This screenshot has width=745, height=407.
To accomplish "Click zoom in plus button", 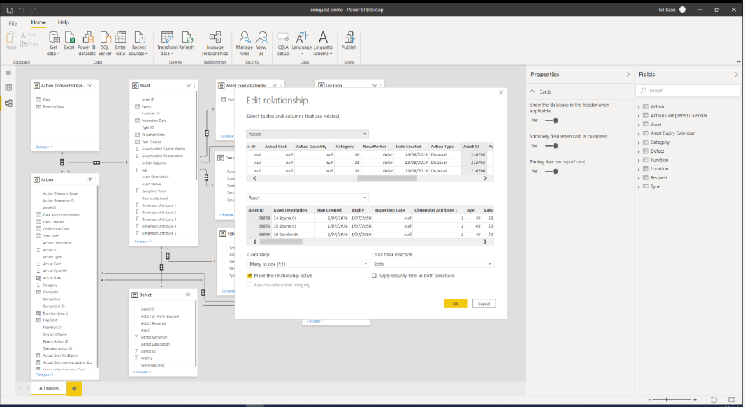I will point(695,400).
